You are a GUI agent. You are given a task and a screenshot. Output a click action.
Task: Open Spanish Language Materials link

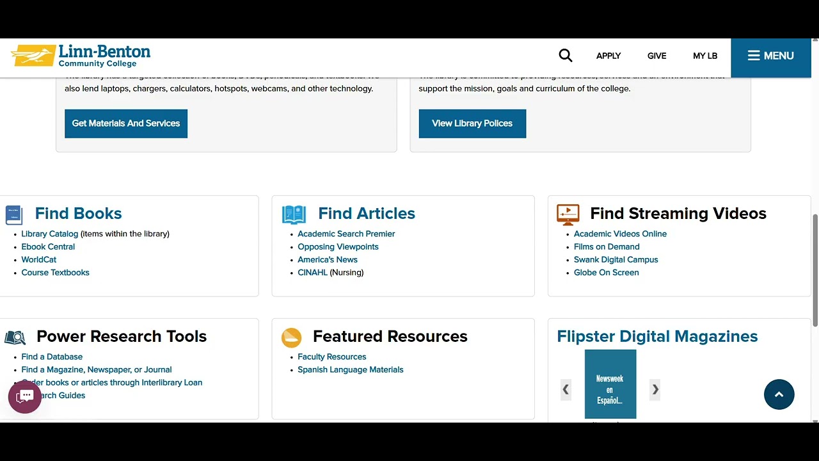click(x=351, y=369)
